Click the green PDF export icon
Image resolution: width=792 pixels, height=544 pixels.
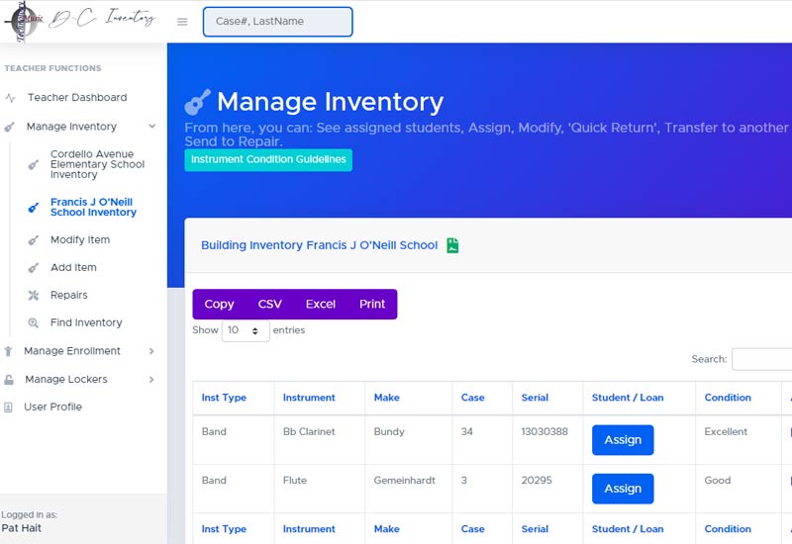452,245
